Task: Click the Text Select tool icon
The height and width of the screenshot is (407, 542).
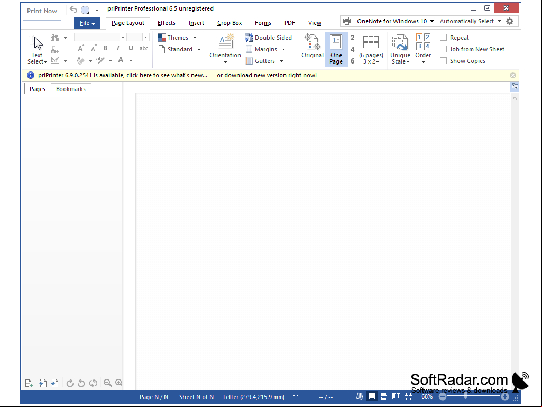Action: [36, 42]
